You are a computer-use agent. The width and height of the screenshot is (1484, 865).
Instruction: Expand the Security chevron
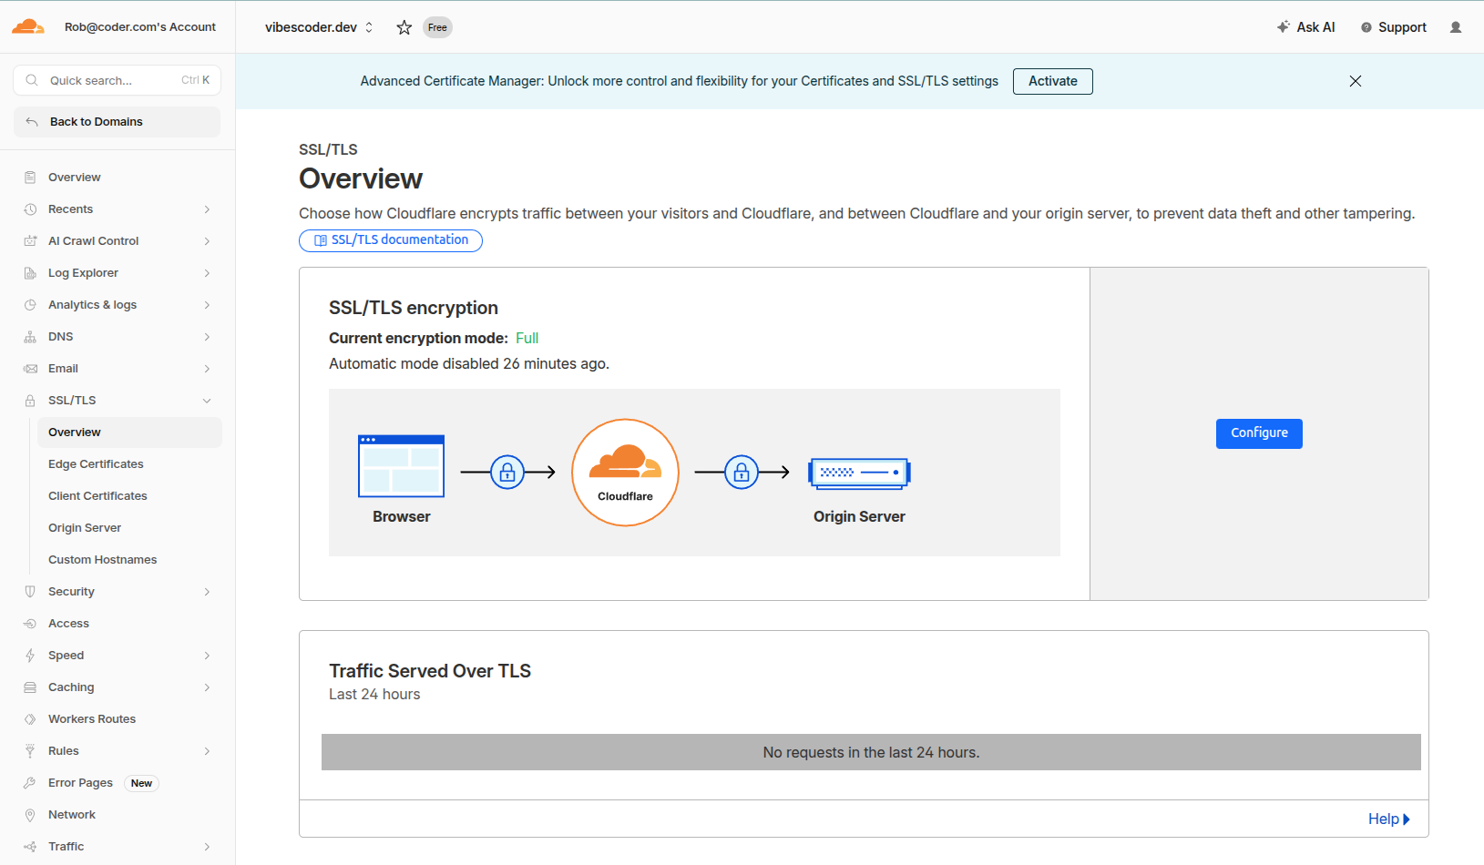click(207, 592)
